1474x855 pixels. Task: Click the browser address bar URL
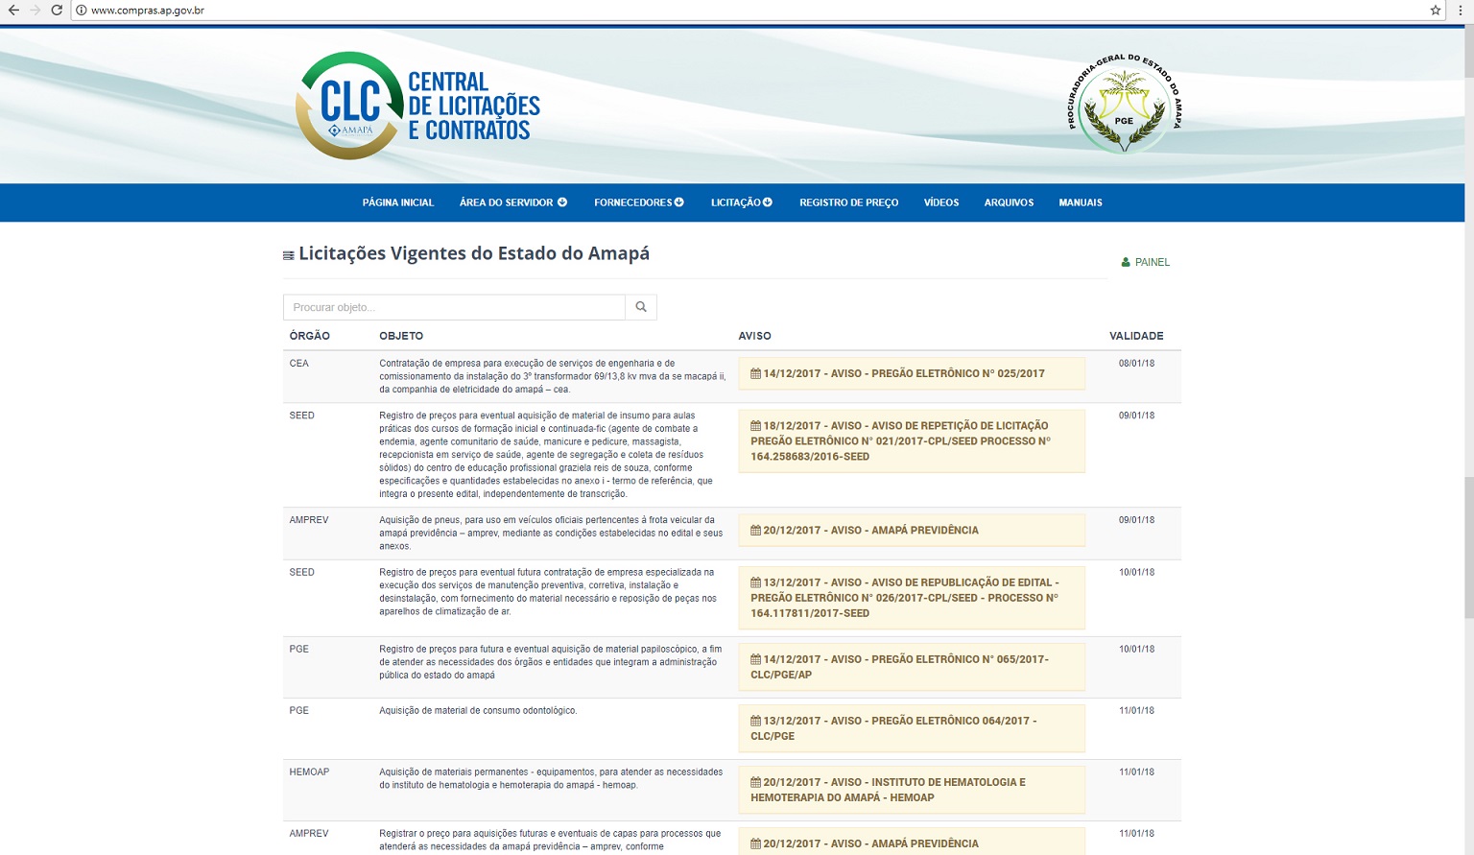[148, 11]
